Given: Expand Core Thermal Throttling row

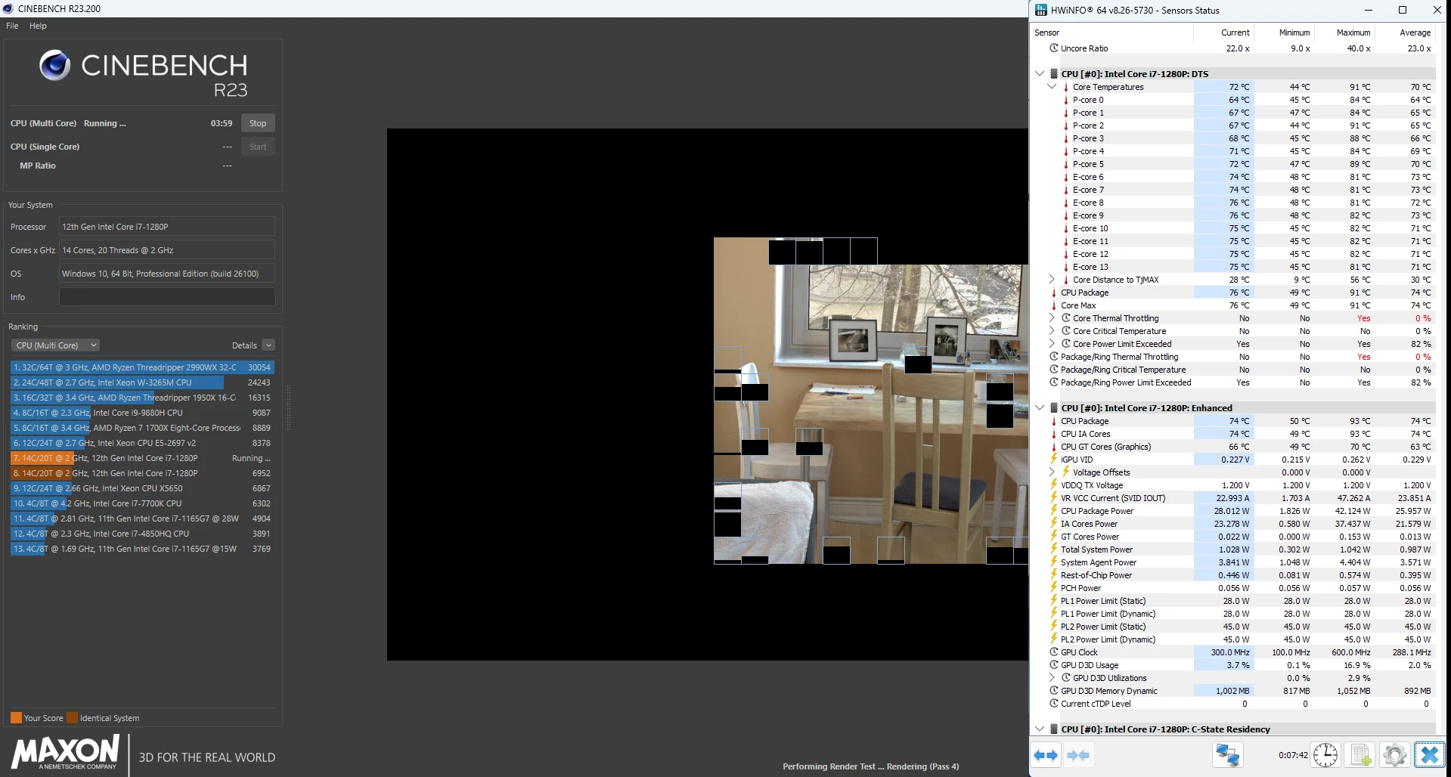Looking at the screenshot, I should tap(1052, 318).
